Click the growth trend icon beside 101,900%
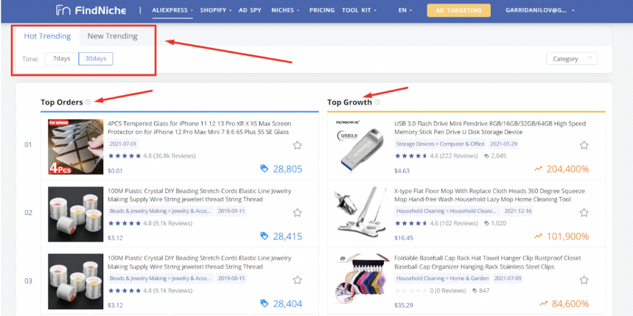Screen dimensions: 633x316 tap(538, 236)
